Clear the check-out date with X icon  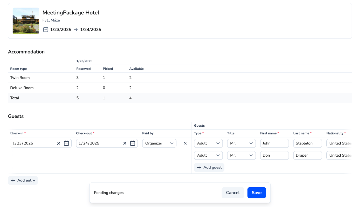click(125, 143)
